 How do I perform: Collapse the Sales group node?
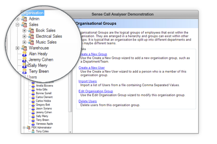point(17,25)
